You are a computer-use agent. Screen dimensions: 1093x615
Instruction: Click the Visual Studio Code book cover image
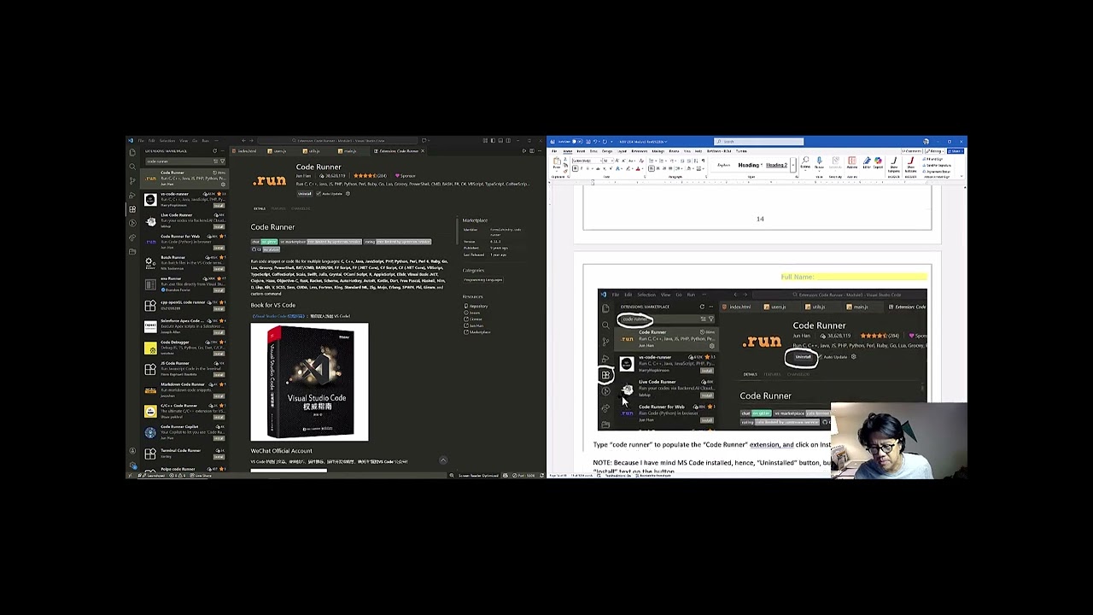pyautogui.click(x=310, y=383)
